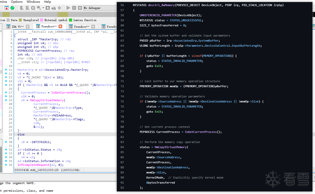Close the active Pseudocode tab
The width and height of the screenshot is (315, 194).
click(60, 26)
